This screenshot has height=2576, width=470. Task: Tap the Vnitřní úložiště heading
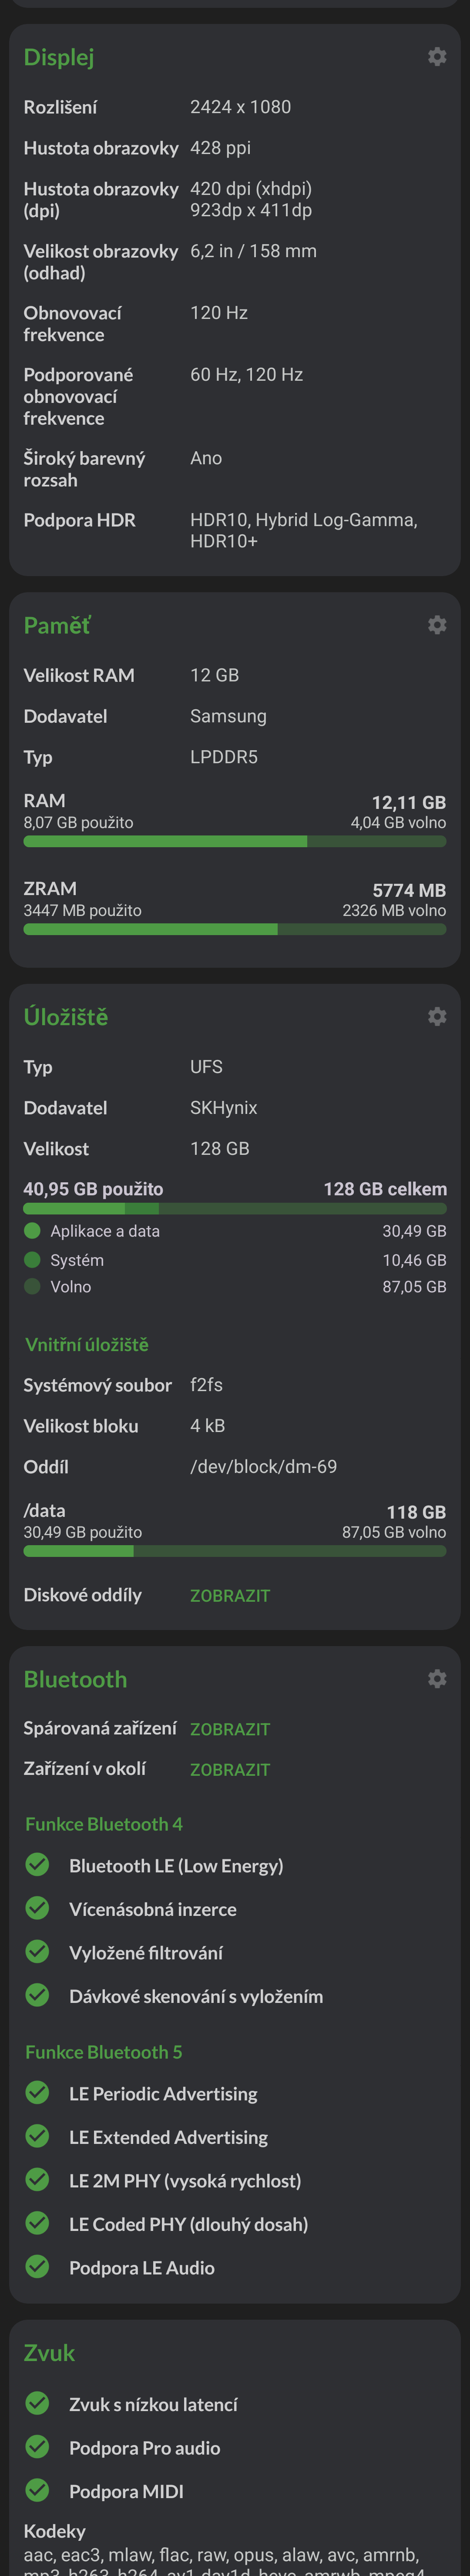87,1345
